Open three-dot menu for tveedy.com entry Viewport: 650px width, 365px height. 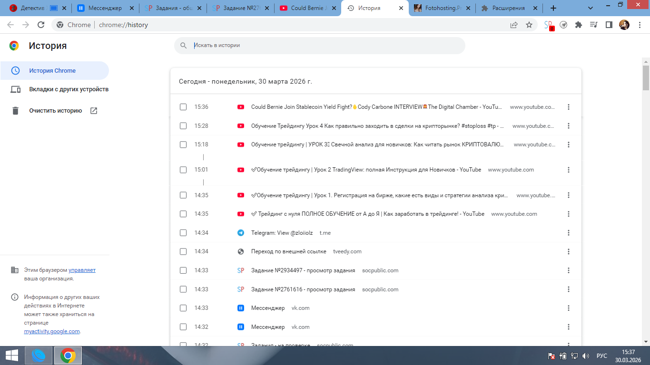pos(569,251)
